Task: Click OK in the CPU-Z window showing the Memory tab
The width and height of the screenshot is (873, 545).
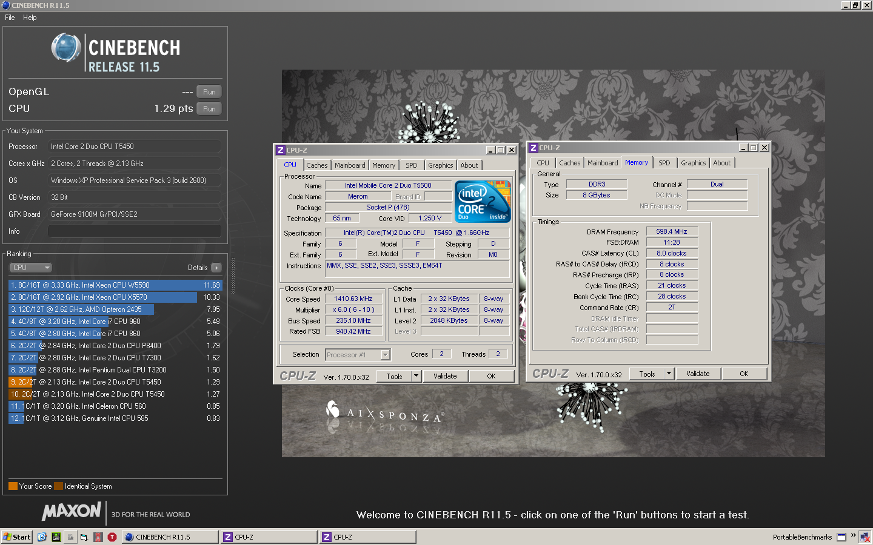Action: tap(744, 374)
